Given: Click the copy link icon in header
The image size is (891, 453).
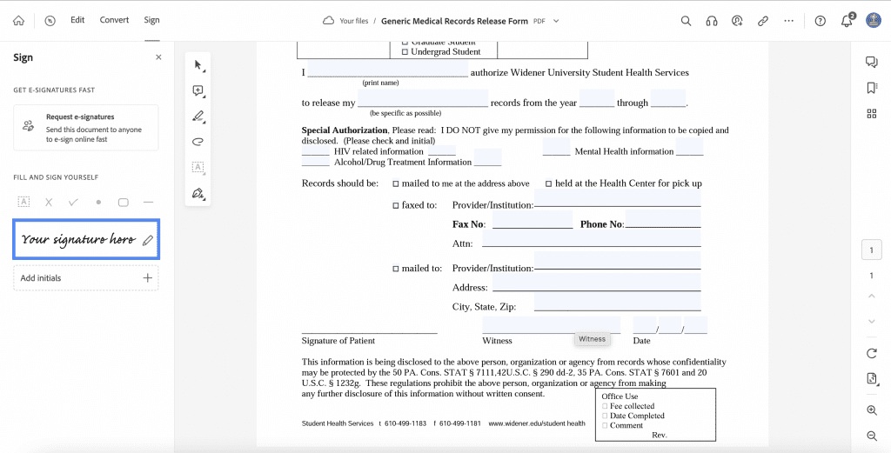Looking at the screenshot, I should tap(762, 21).
